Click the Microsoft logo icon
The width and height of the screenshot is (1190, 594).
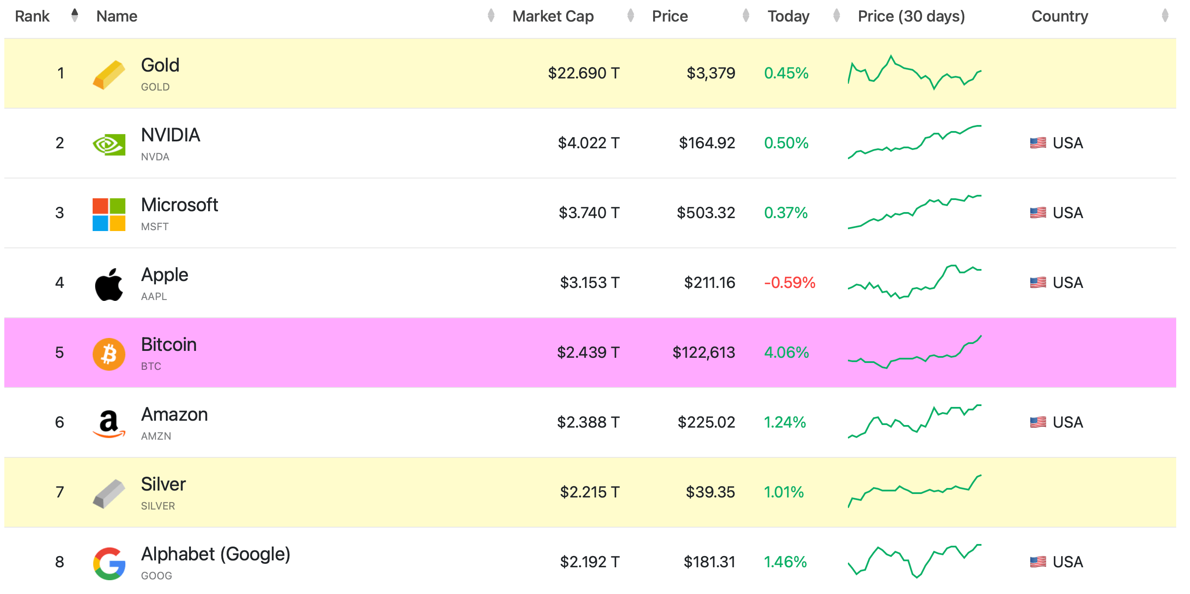pyautogui.click(x=109, y=215)
